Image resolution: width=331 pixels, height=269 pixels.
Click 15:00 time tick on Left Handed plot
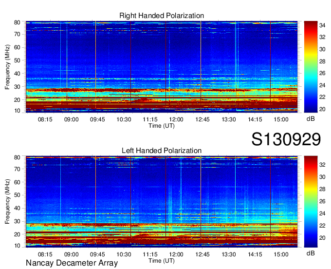[281, 254]
